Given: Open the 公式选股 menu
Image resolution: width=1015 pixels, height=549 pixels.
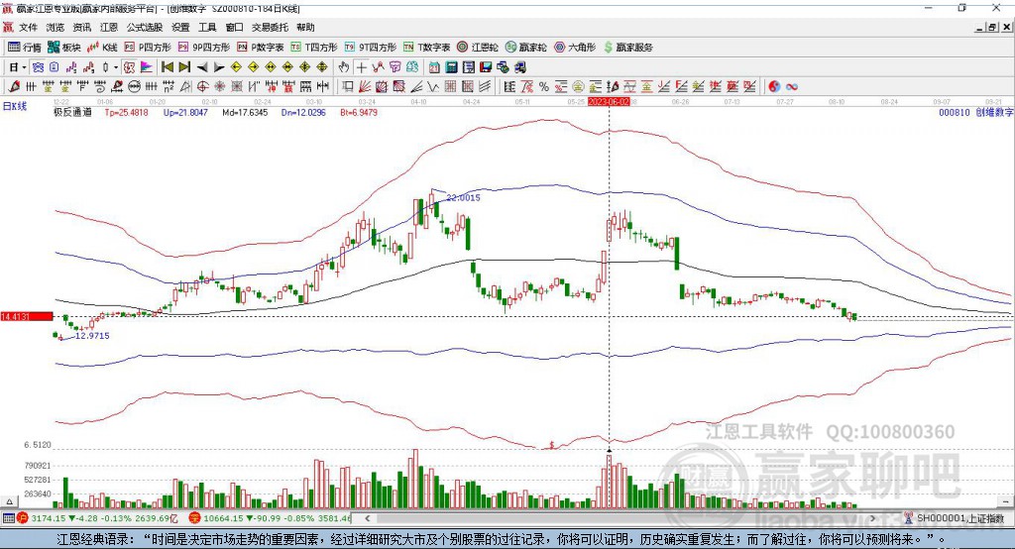Looking at the screenshot, I should point(145,27).
